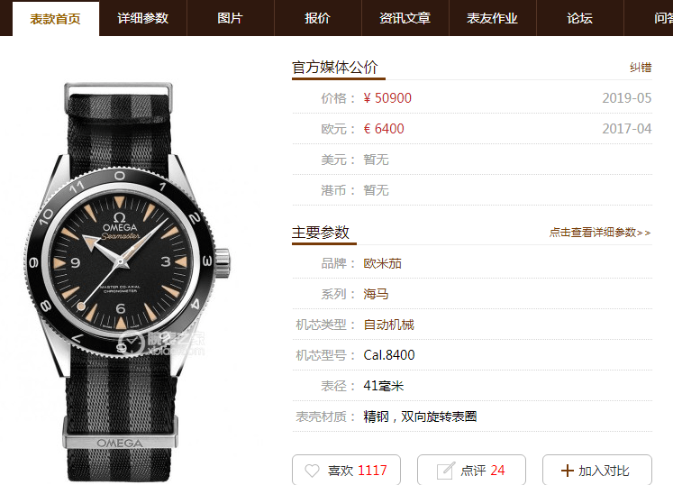Click the Omega Seamaster watch image
673x485 pixels.
[x=124, y=279]
